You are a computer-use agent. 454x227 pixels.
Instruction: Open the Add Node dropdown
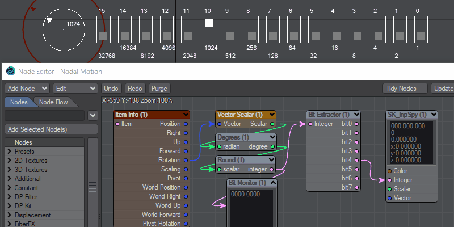coord(27,89)
